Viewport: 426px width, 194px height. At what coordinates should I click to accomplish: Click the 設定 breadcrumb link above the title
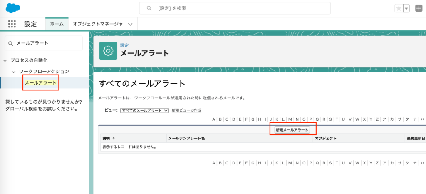tap(124, 45)
